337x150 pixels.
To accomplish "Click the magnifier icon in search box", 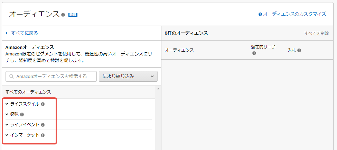I will tap(12, 77).
